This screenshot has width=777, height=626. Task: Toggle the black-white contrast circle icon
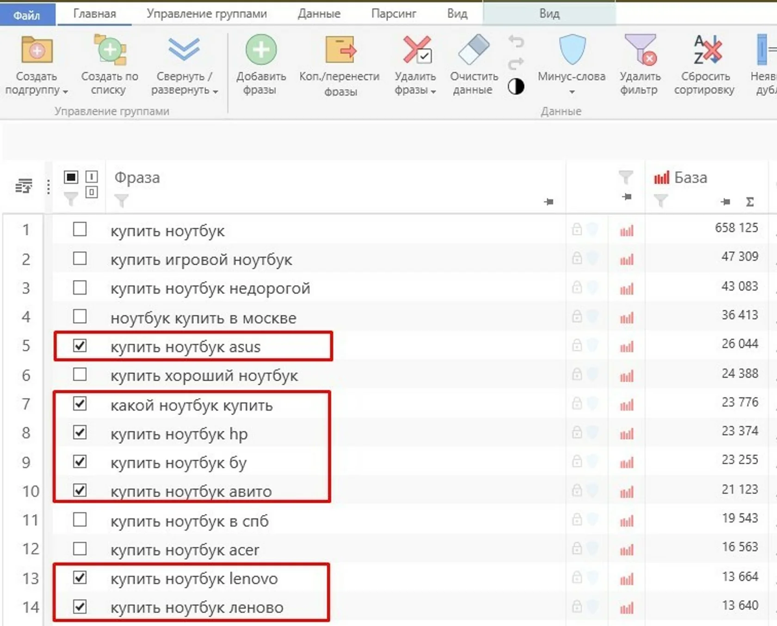click(516, 86)
